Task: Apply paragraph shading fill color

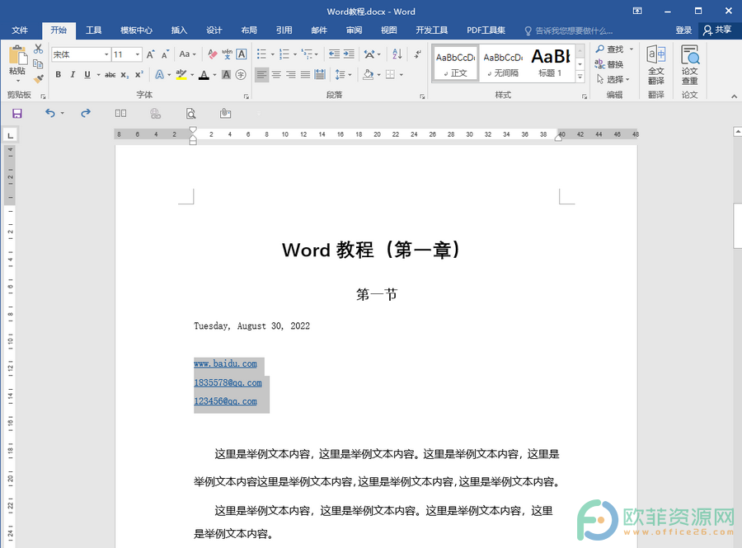Action: tap(369, 75)
